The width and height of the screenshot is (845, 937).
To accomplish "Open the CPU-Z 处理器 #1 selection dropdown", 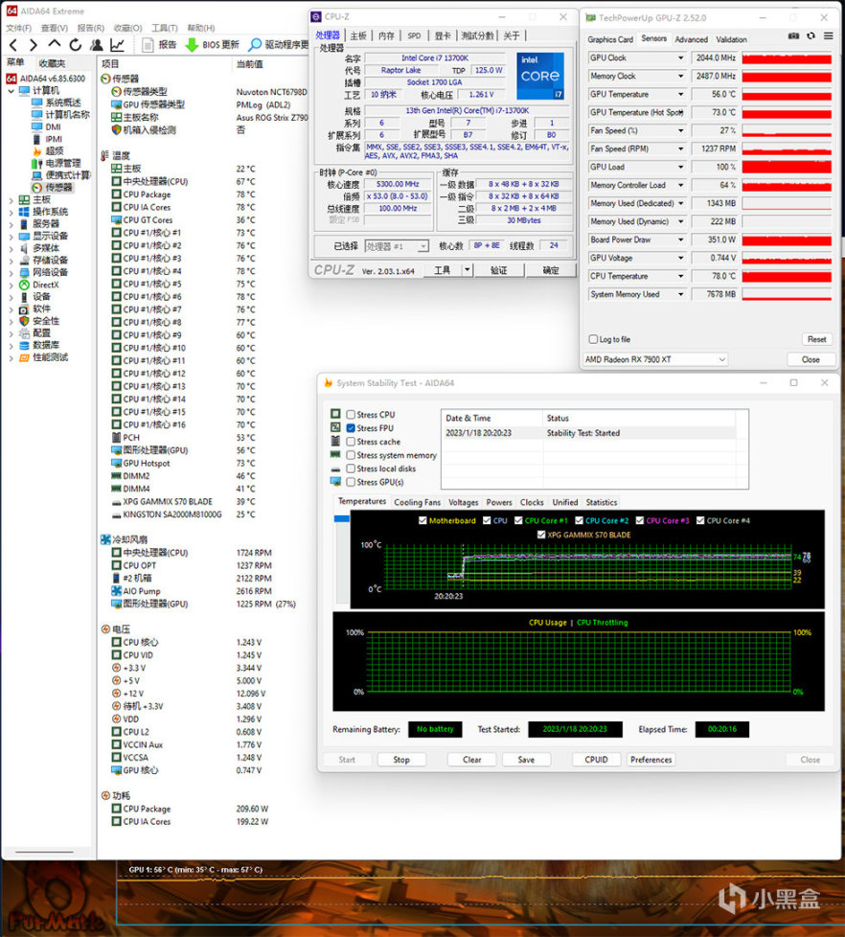I will [397, 246].
